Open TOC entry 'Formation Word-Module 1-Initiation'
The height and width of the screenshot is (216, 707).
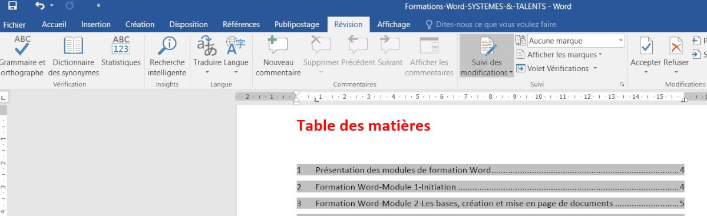click(x=490, y=187)
